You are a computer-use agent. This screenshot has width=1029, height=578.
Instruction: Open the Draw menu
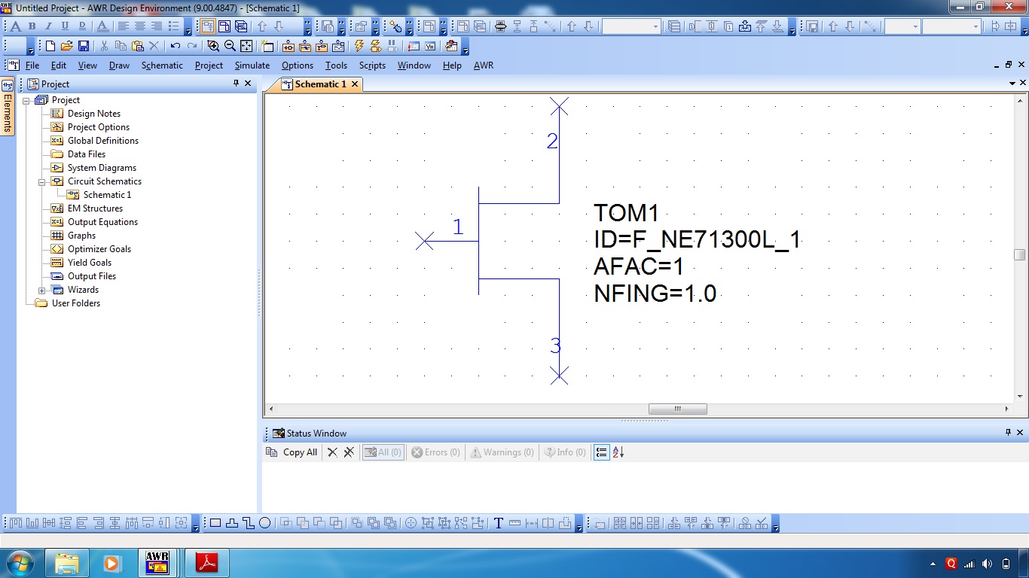[119, 65]
